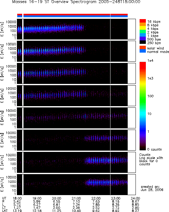Pick the black 250 bps legend swatch

(x=143, y=42)
